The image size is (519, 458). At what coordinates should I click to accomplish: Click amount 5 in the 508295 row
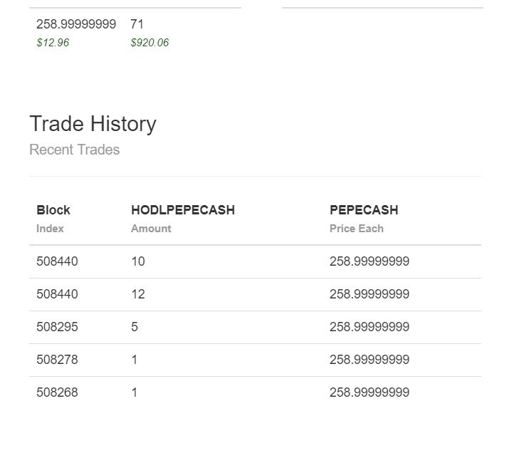135,327
